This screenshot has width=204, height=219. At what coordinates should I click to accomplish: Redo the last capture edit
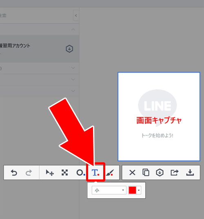tap(29, 173)
